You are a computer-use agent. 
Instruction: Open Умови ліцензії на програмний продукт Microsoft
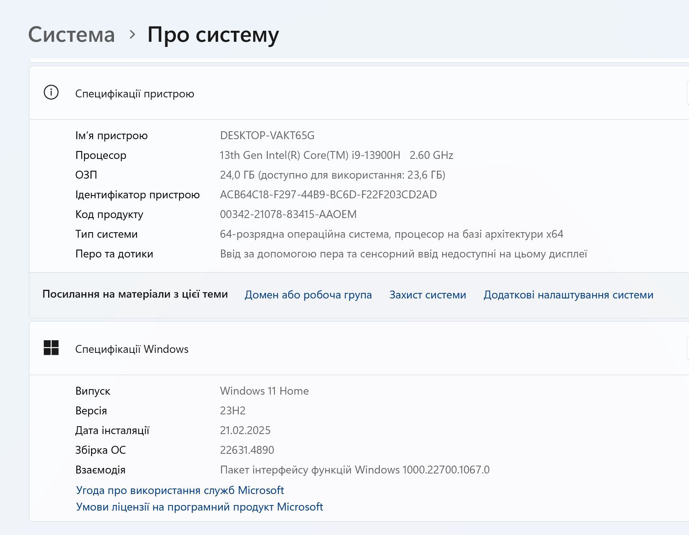tap(199, 507)
